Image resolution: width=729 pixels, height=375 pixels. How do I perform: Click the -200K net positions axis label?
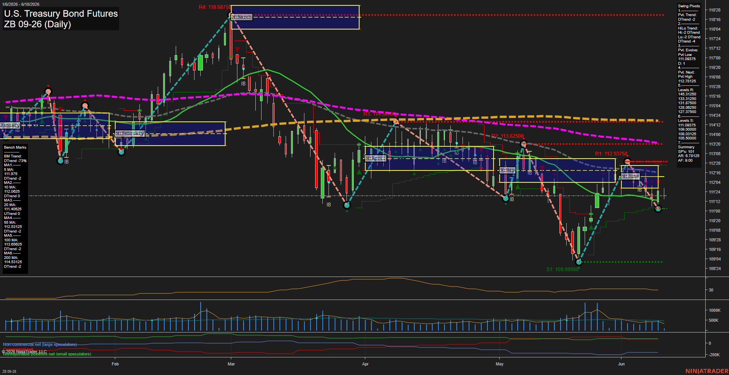point(714,355)
